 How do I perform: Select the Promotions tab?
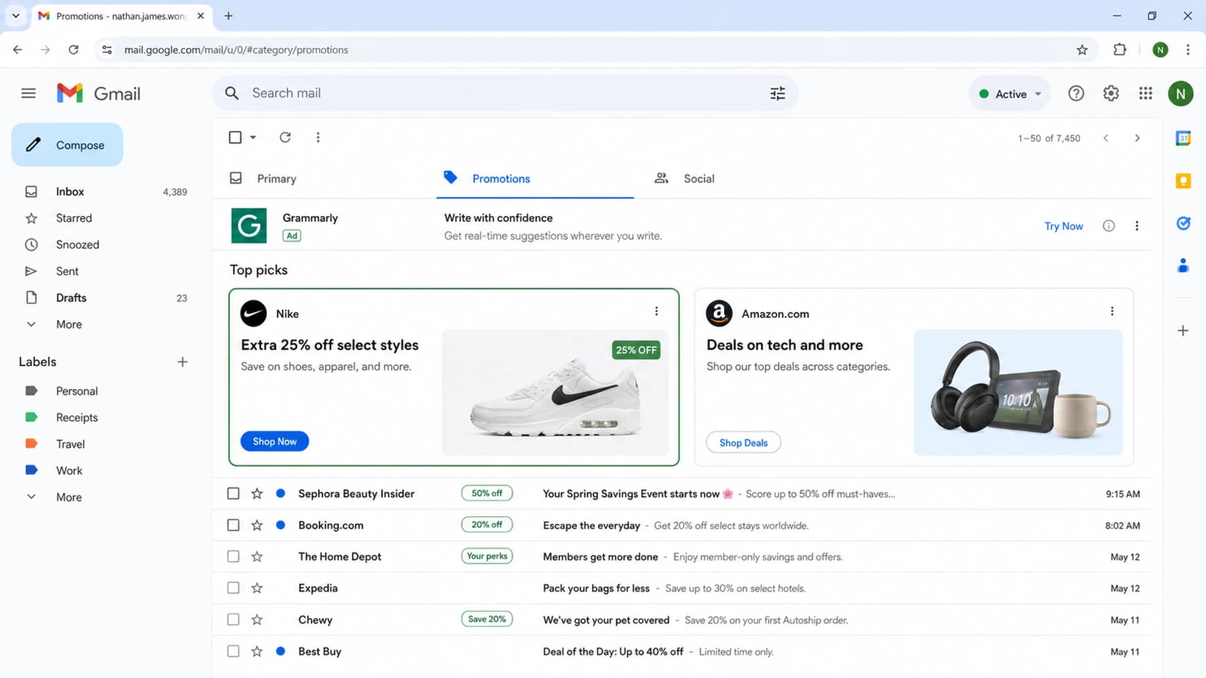(501, 179)
